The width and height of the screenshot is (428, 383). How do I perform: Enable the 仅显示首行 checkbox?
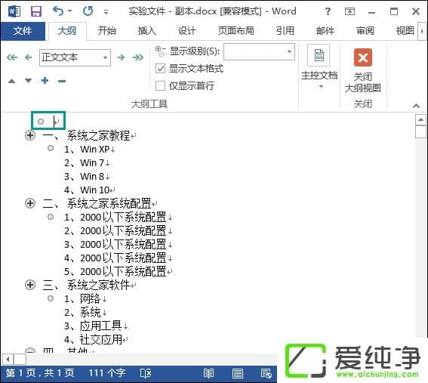coord(160,85)
